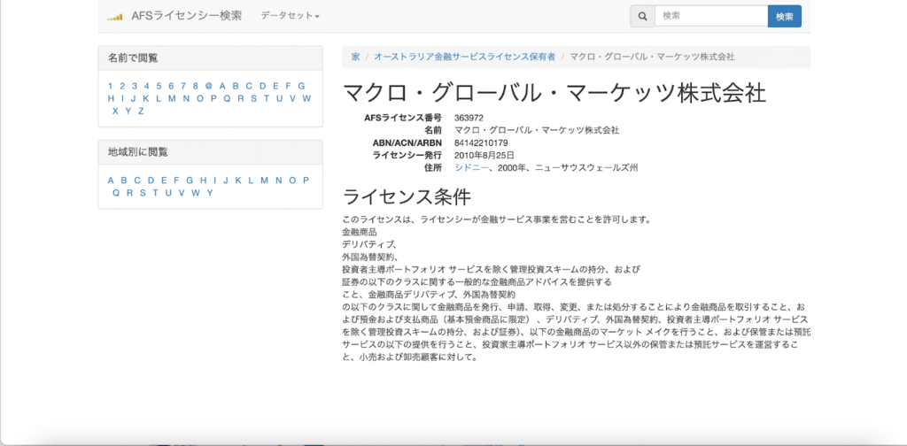
Task: Select Q in 名前で閲覧 panel
Action: point(227,98)
